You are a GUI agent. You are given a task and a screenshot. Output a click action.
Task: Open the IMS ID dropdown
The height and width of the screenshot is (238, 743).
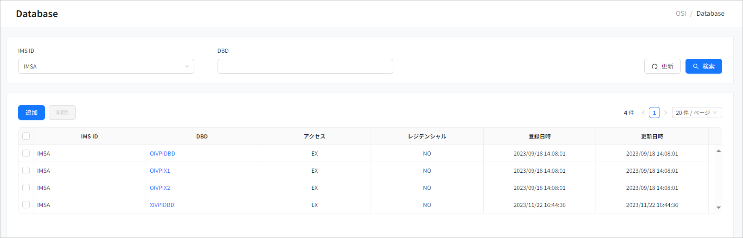106,66
